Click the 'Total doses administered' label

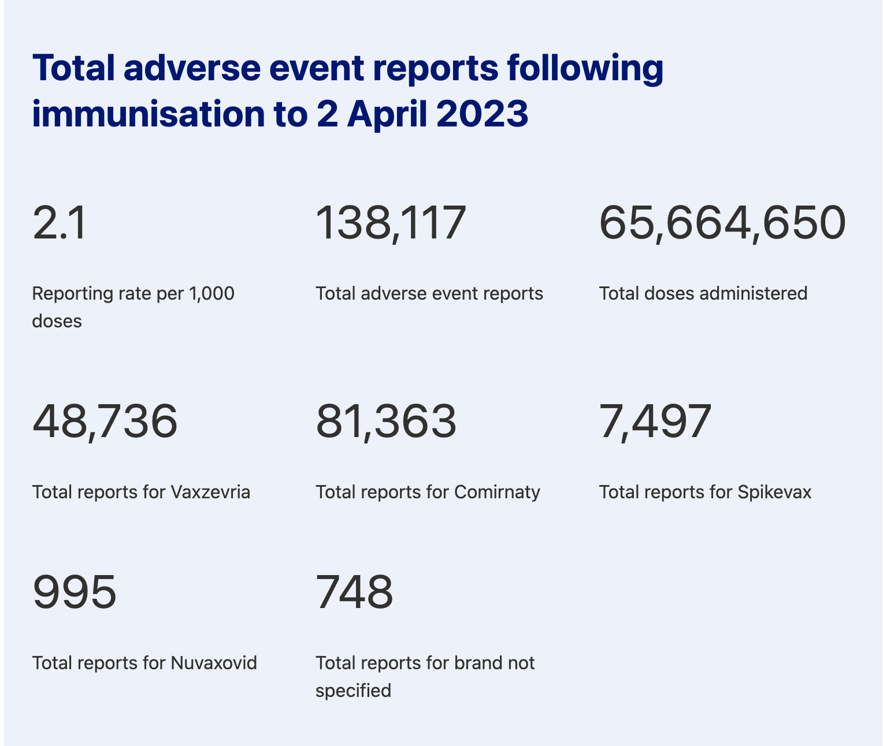703,293
